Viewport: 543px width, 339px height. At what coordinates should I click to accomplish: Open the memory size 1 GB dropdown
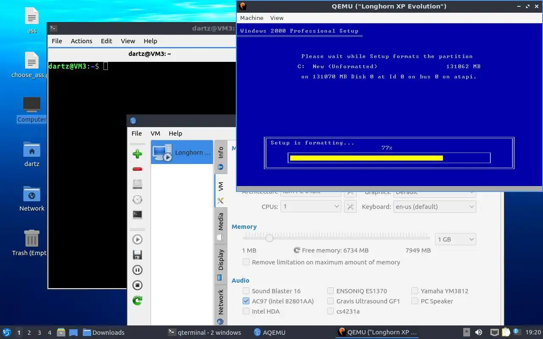pos(456,239)
